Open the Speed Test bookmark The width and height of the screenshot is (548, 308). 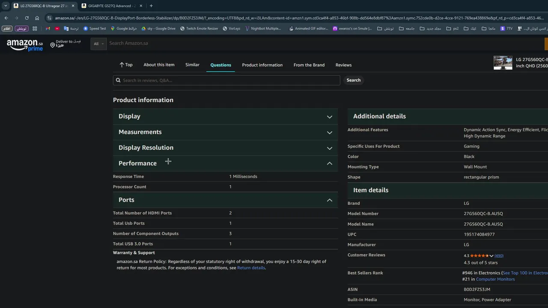click(x=95, y=29)
